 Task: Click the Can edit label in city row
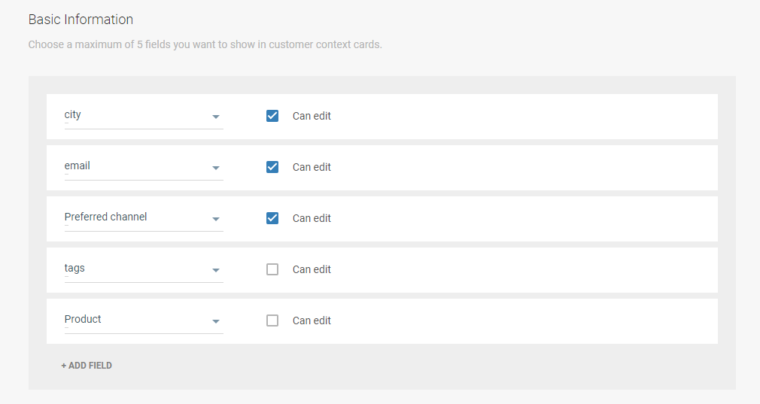pyautogui.click(x=312, y=116)
